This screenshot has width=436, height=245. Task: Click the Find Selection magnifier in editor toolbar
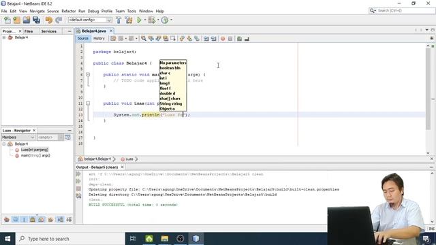click(x=144, y=39)
